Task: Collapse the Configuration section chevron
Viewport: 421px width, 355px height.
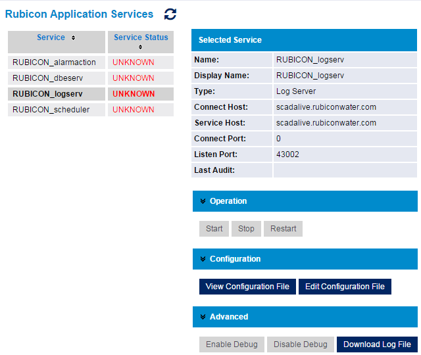Action: 203,259
